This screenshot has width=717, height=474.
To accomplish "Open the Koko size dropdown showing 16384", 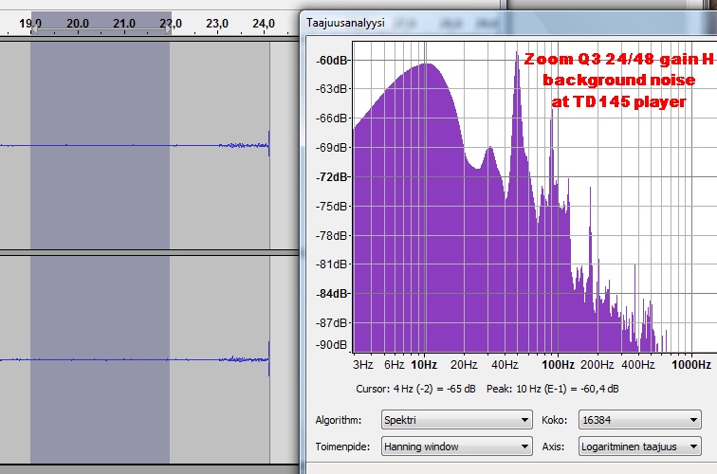I will [639, 420].
